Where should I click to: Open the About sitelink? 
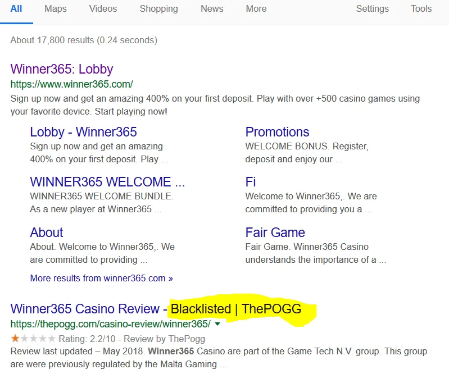coord(47,232)
